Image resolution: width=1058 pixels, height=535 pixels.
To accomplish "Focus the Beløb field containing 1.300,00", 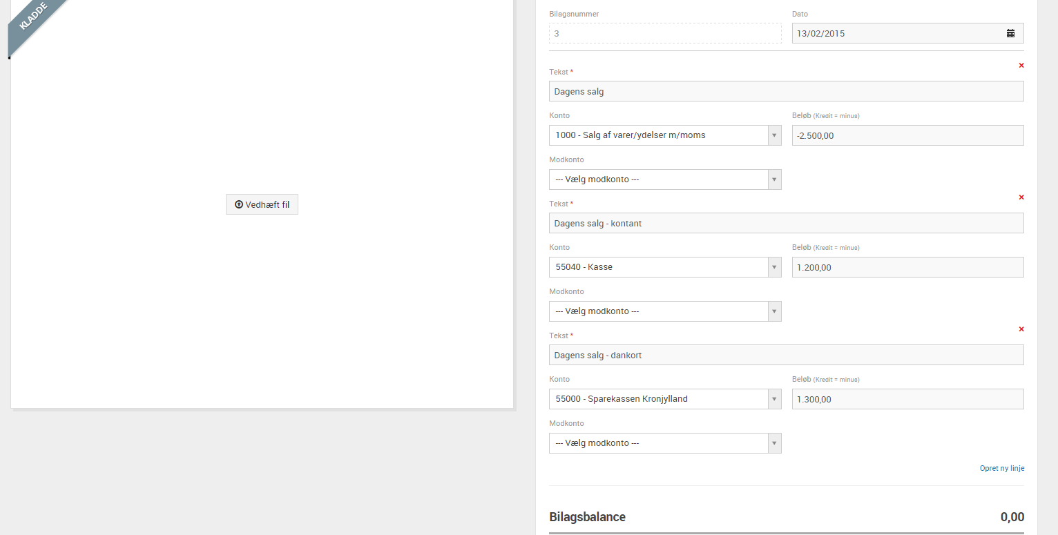I will [907, 399].
